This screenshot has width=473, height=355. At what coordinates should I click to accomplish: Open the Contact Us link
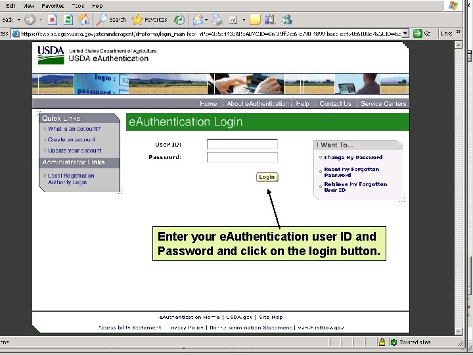336,104
